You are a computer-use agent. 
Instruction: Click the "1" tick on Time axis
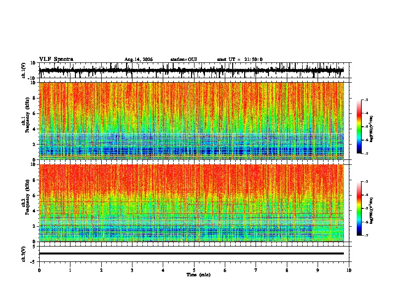pyautogui.click(x=70, y=270)
